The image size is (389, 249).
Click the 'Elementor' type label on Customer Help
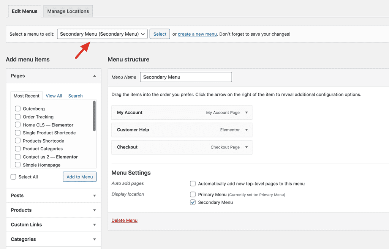(230, 130)
